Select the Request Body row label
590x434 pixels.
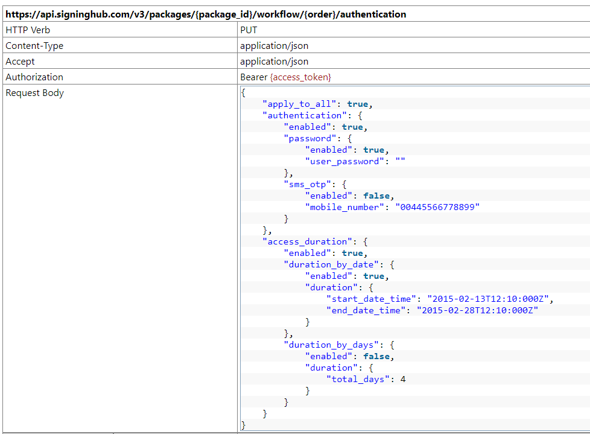(x=34, y=93)
